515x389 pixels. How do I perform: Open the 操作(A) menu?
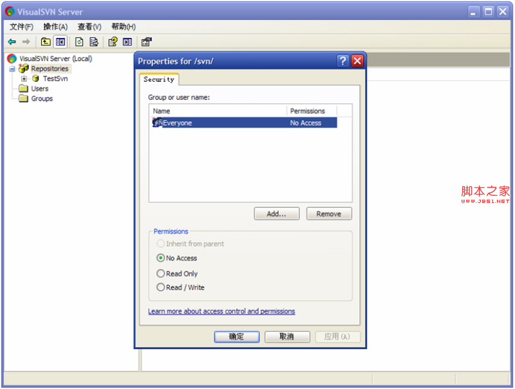(55, 26)
